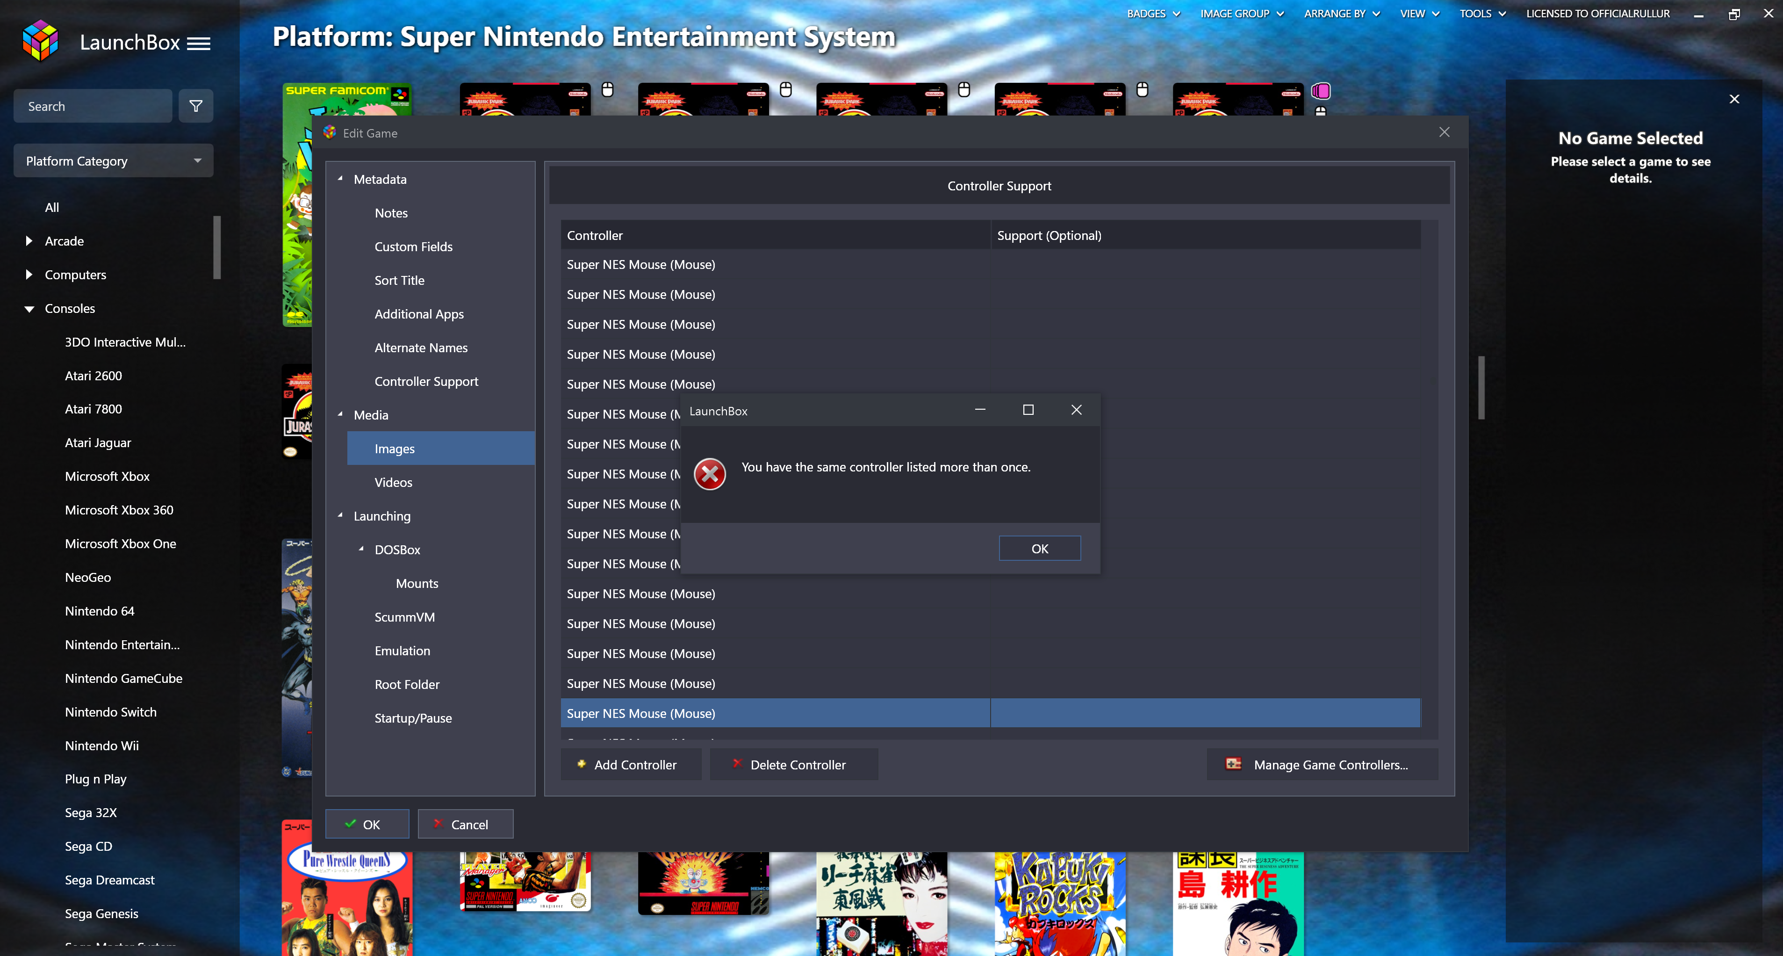Image resolution: width=1783 pixels, height=956 pixels.
Task: Click the pink controller badge icon
Action: 1321,91
